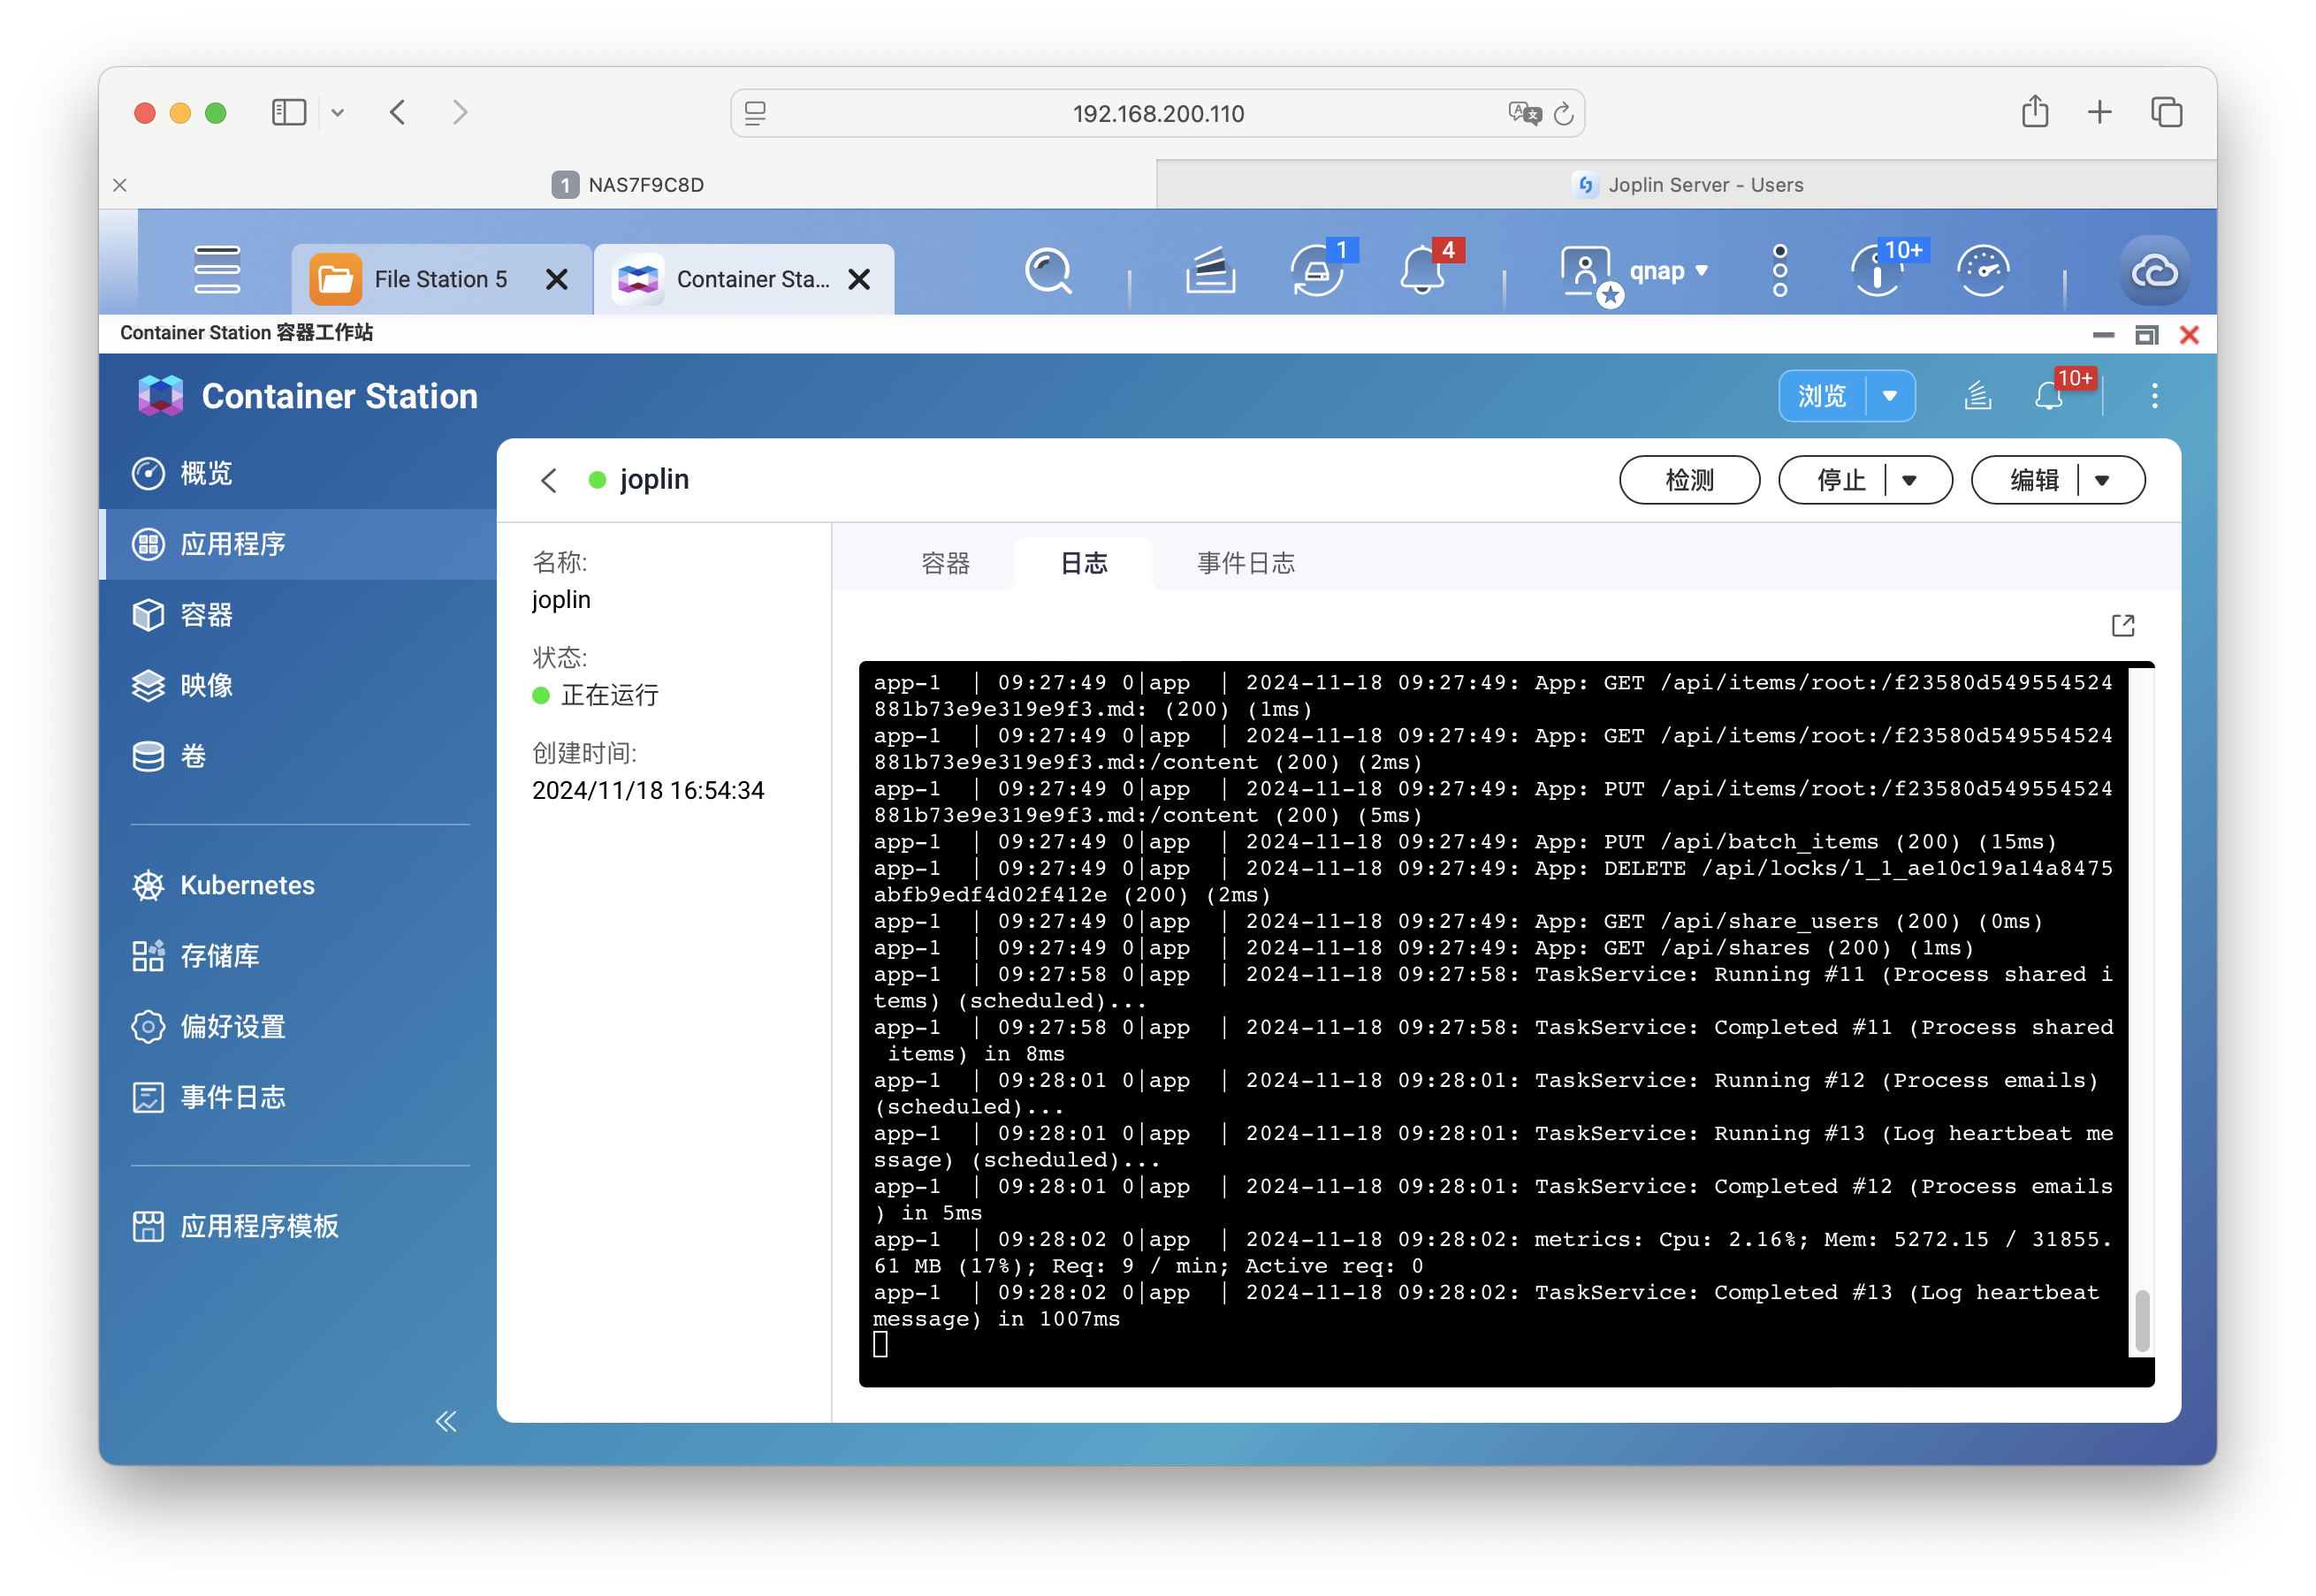2316x1596 pixels.
Task: Open 映像 in sidebar
Action: (x=298, y=686)
